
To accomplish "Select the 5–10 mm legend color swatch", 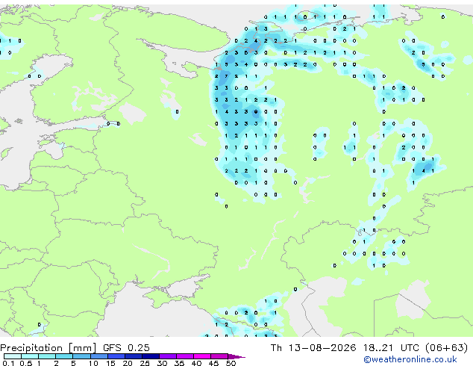I will click(x=81, y=356).
